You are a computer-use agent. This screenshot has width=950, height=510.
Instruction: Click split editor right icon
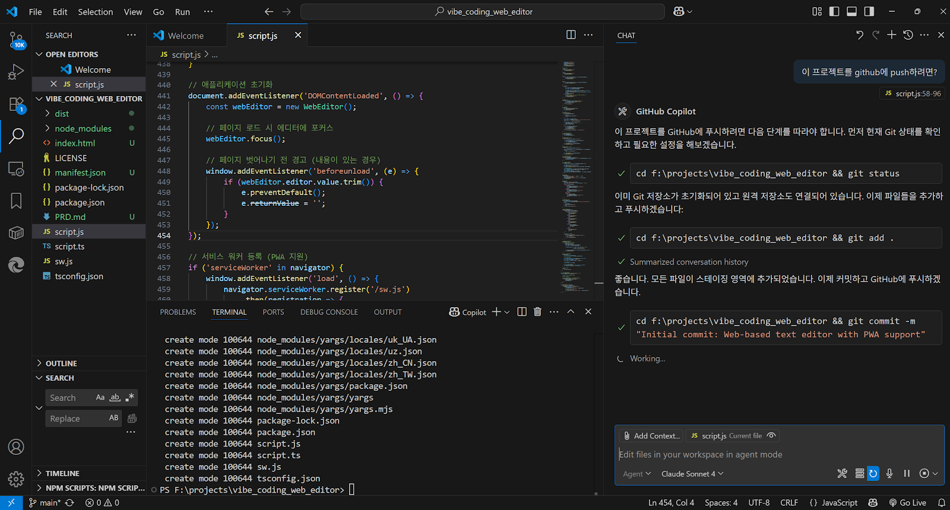(571, 35)
